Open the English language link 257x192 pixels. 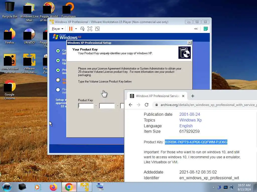click(x=186, y=126)
